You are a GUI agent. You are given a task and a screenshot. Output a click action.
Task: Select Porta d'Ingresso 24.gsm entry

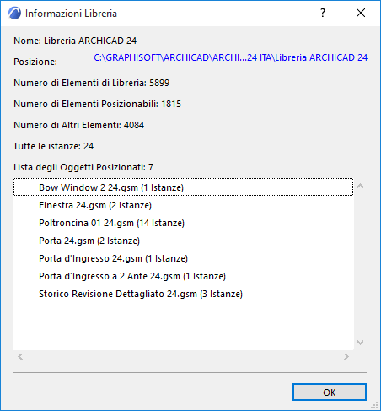(x=183, y=258)
